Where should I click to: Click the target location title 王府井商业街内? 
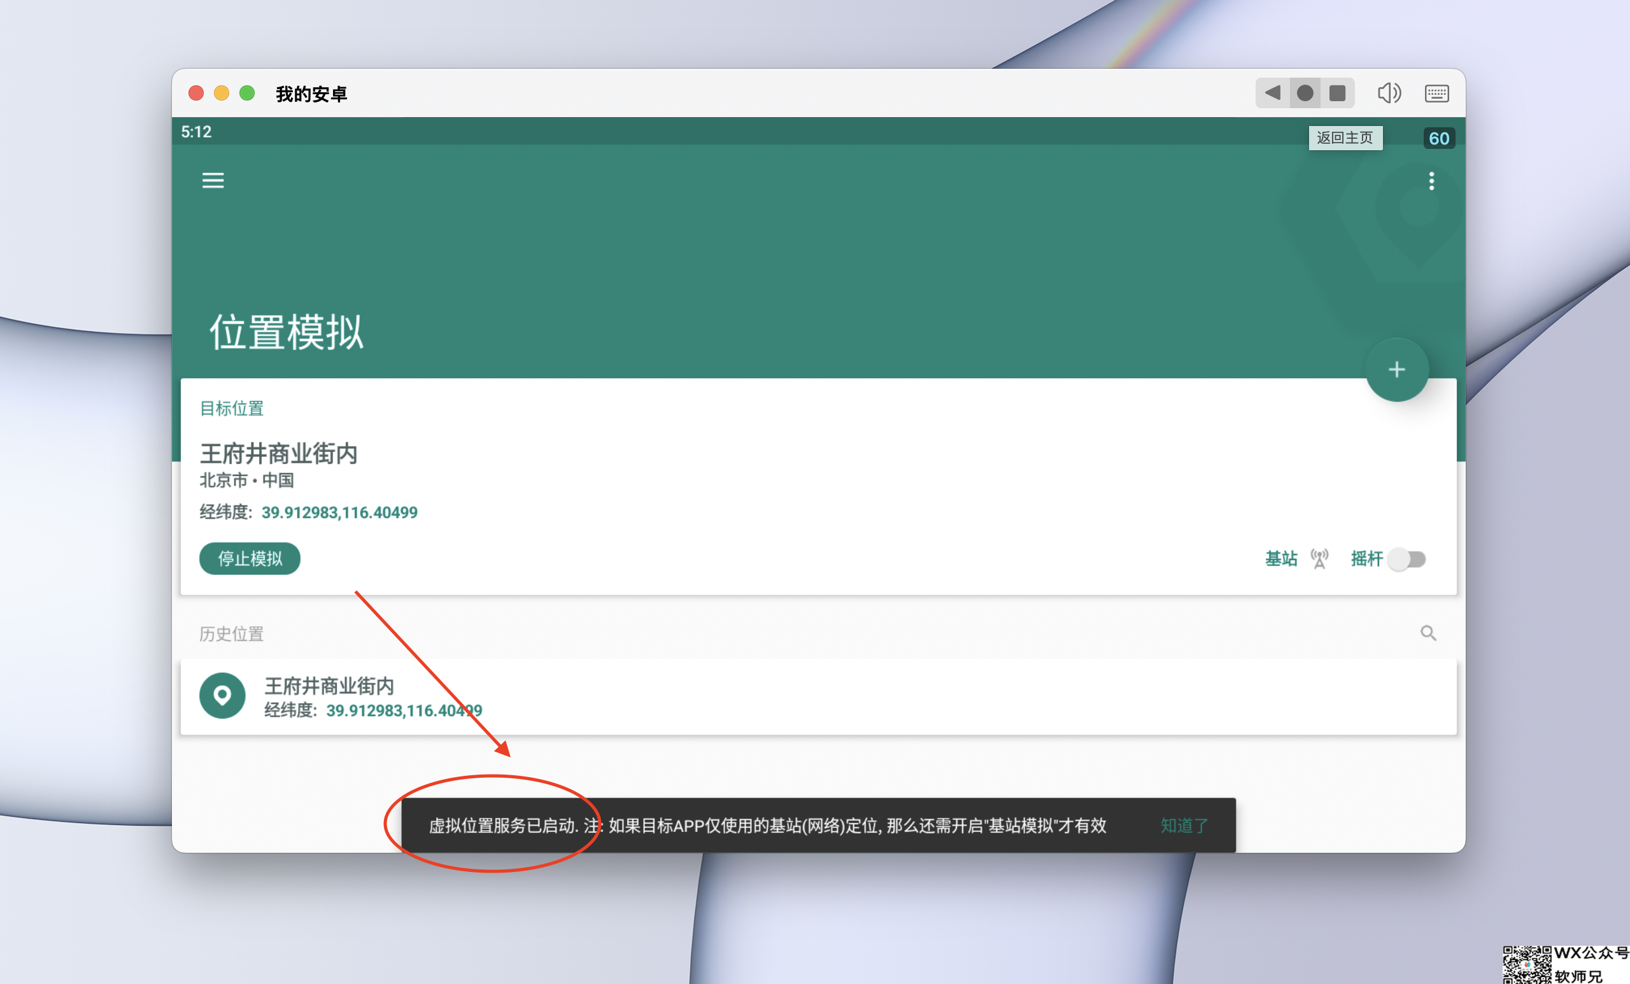pos(278,454)
